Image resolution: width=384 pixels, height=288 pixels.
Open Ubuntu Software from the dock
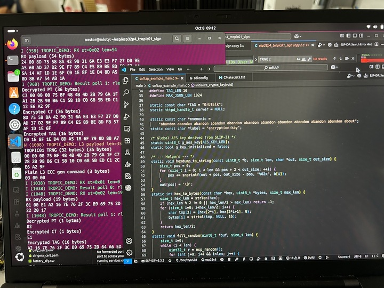13,92
